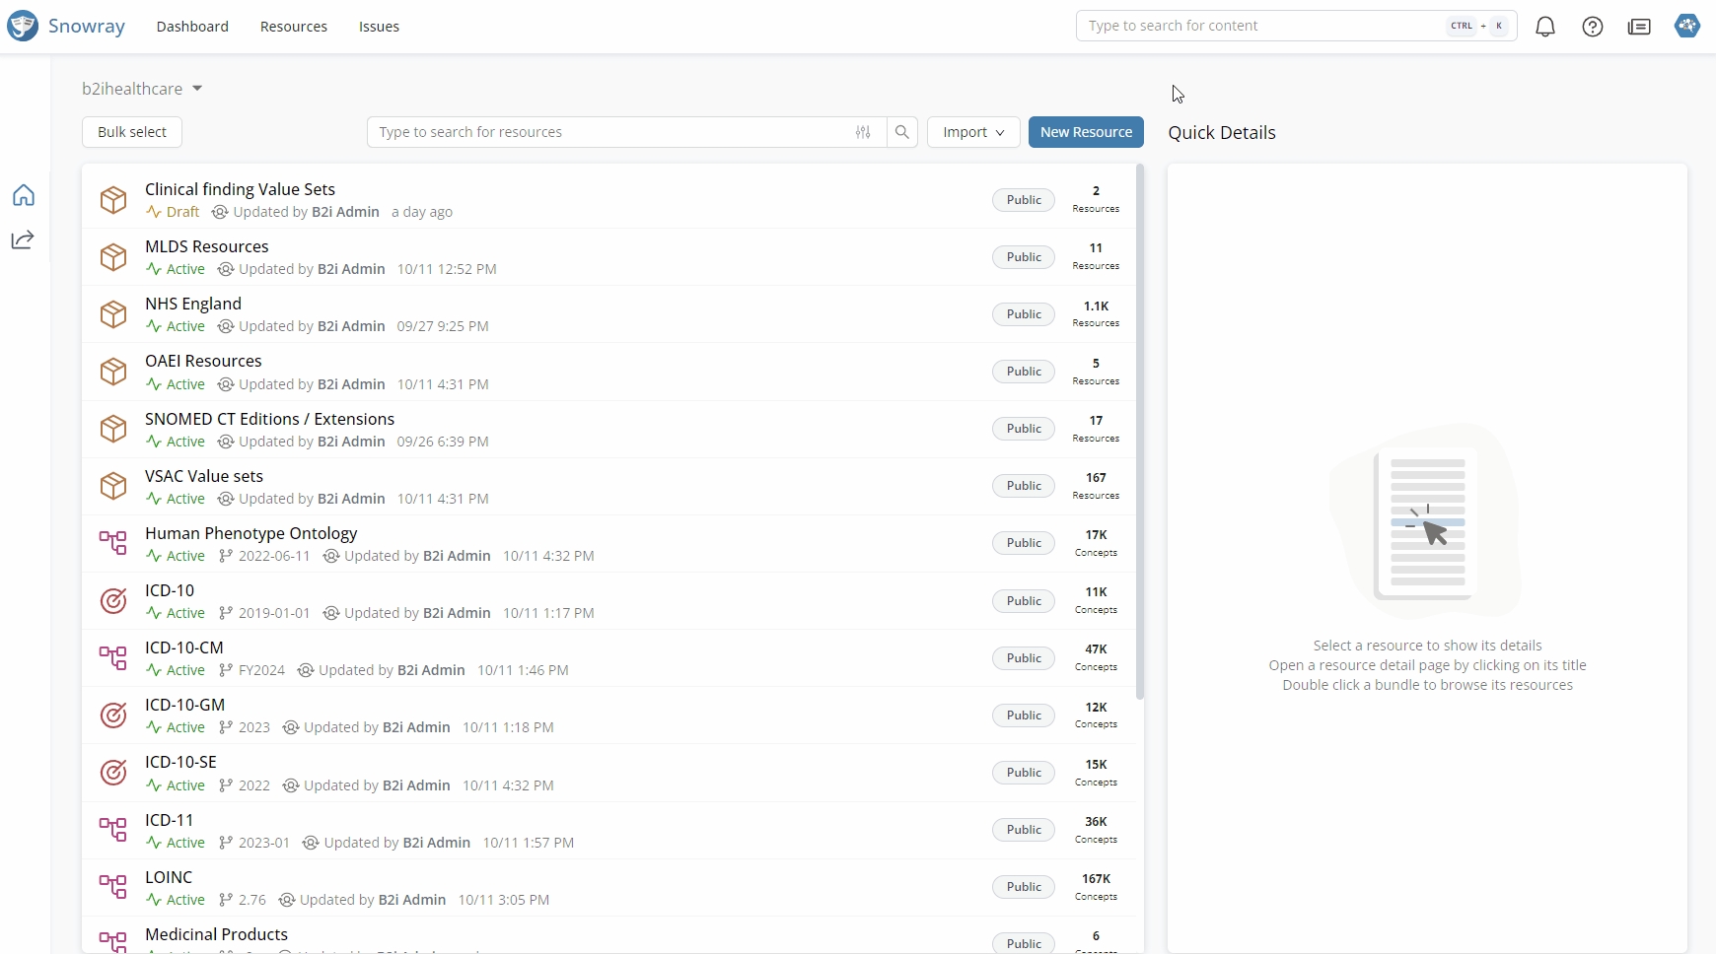Open the Dashboard navigation item
This screenshot has width=1716, height=954.
[x=192, y=27]
